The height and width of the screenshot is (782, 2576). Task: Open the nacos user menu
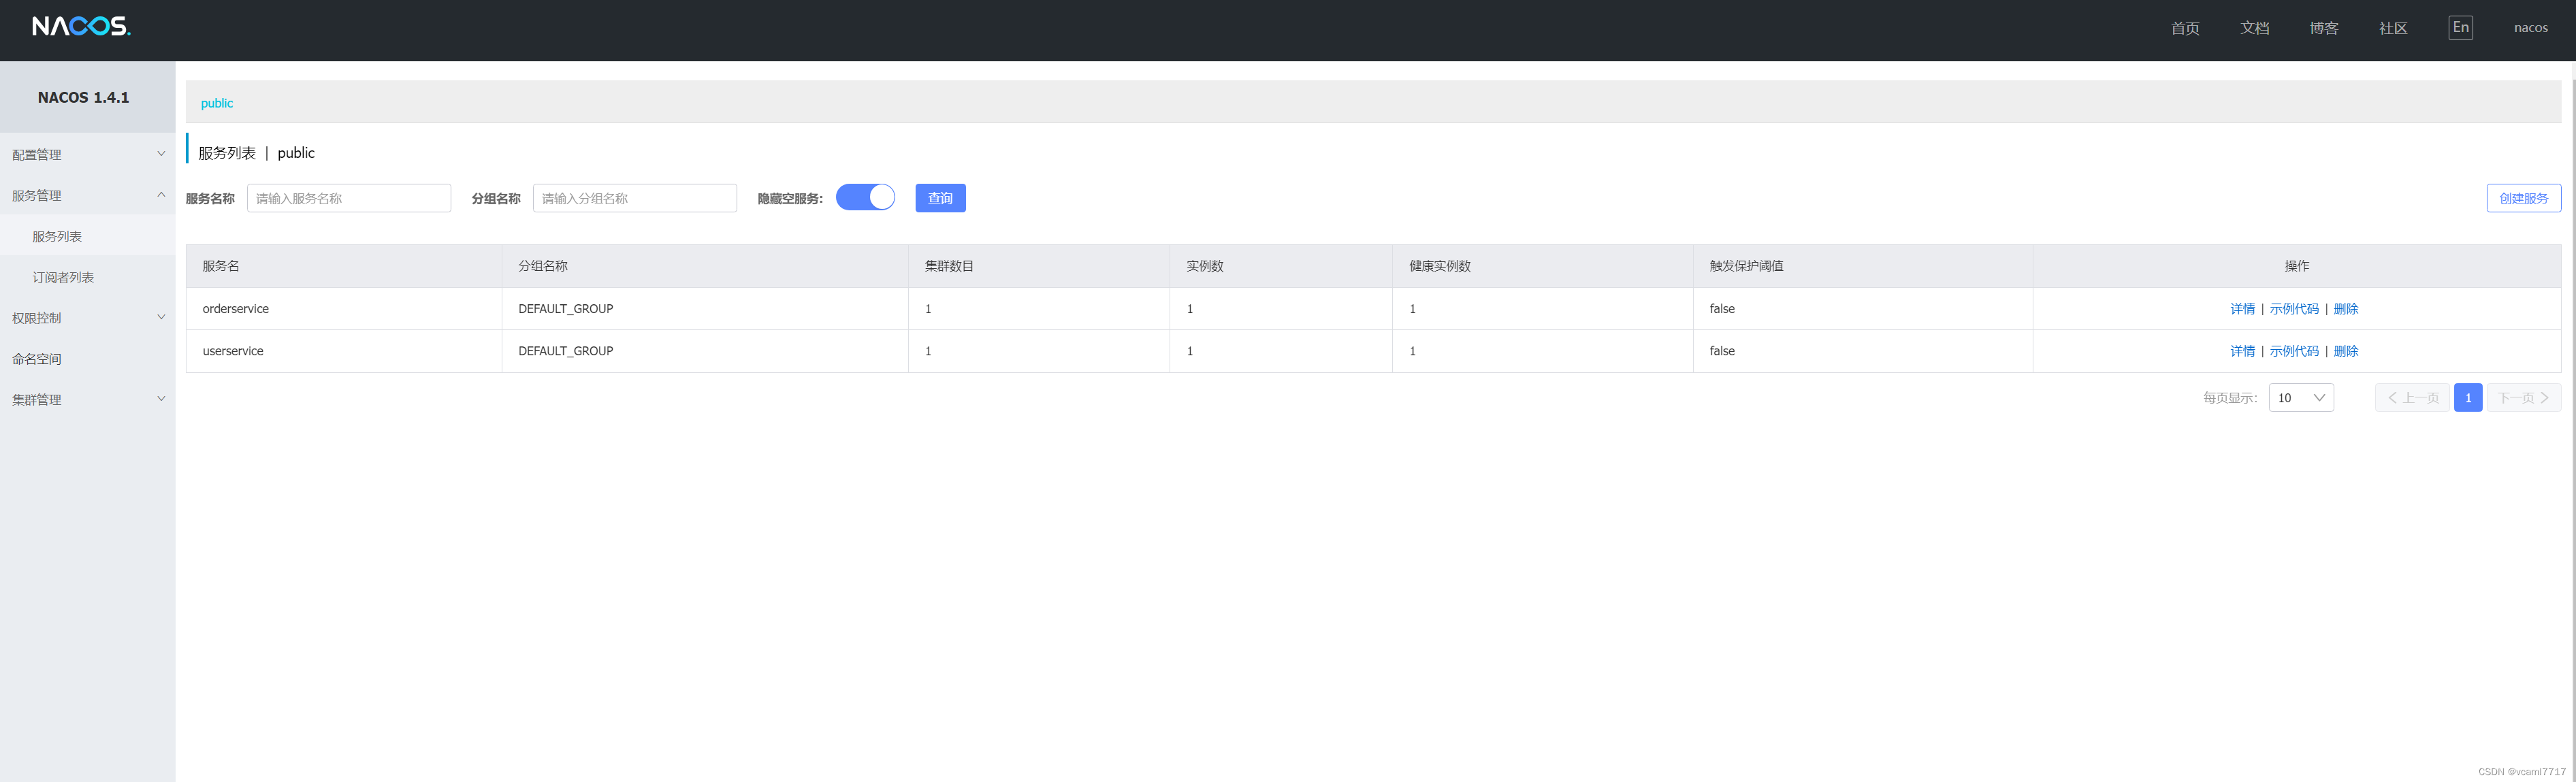point(2531,28)
